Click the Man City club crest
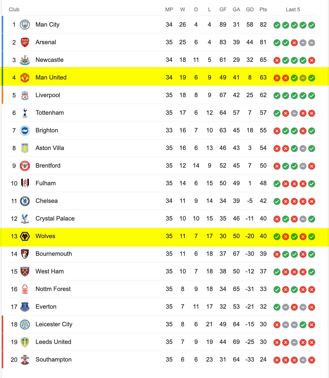The image size is (329, 378). (x=25, y=25)
